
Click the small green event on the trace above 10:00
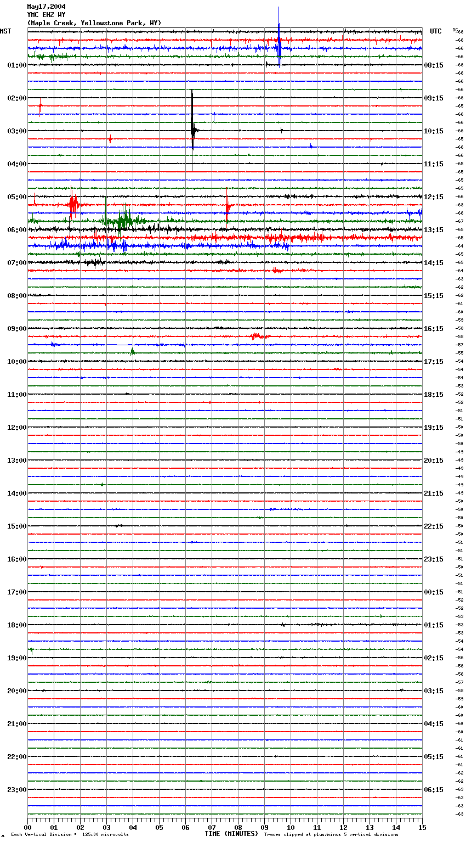(133, 352)
